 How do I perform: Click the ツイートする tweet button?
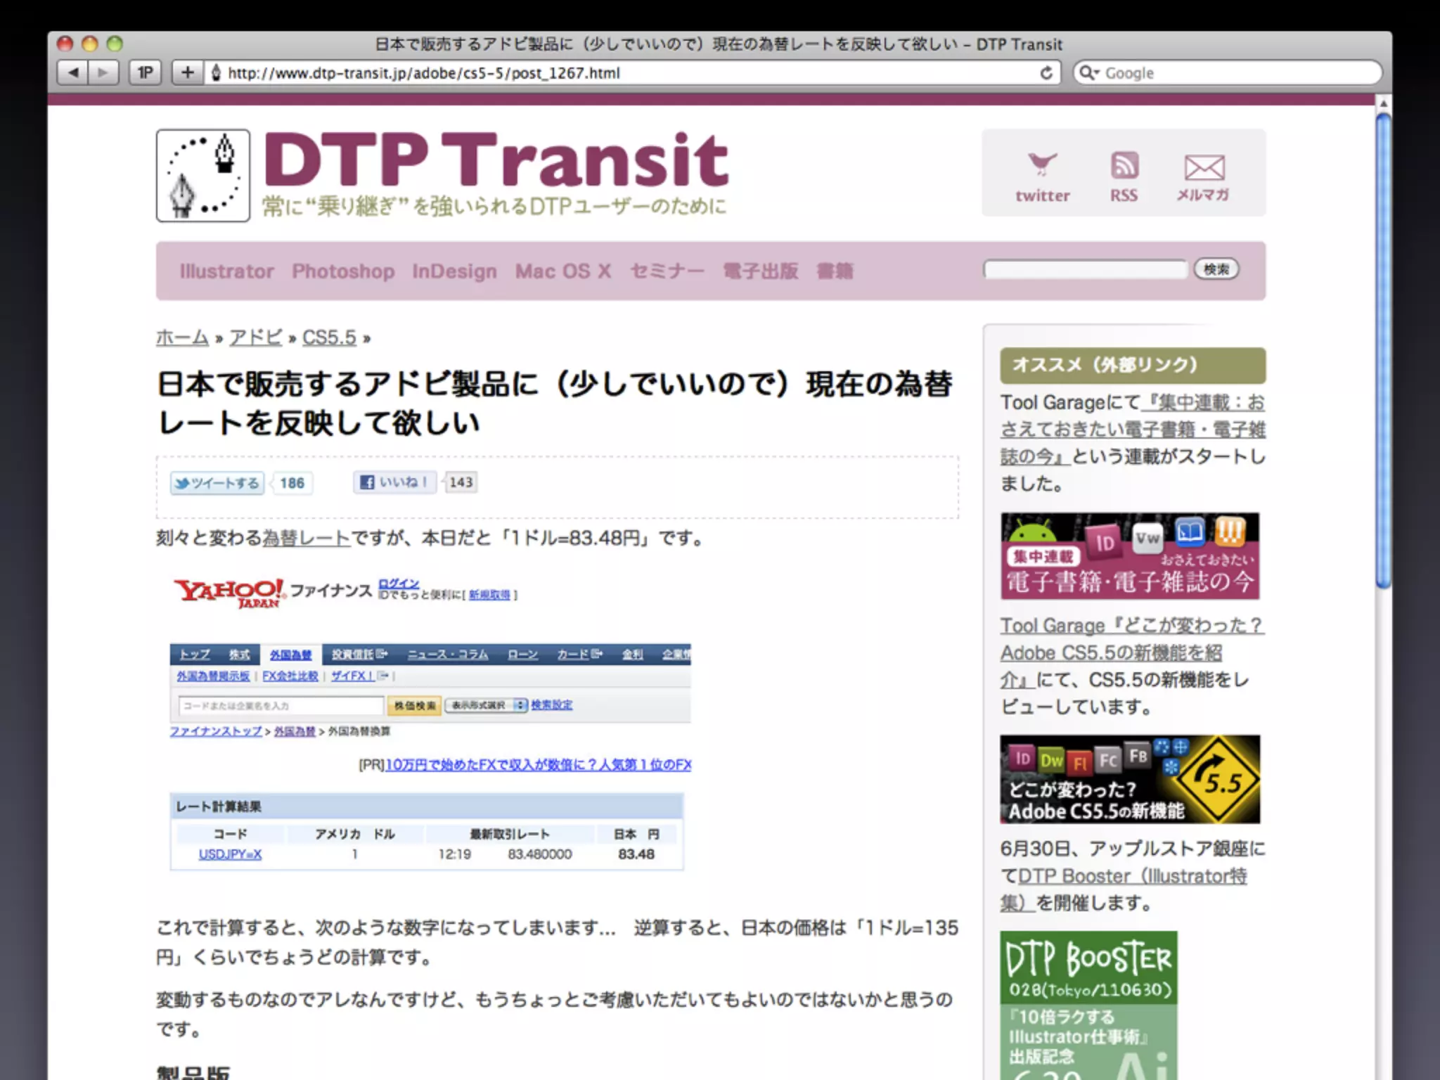217,483
